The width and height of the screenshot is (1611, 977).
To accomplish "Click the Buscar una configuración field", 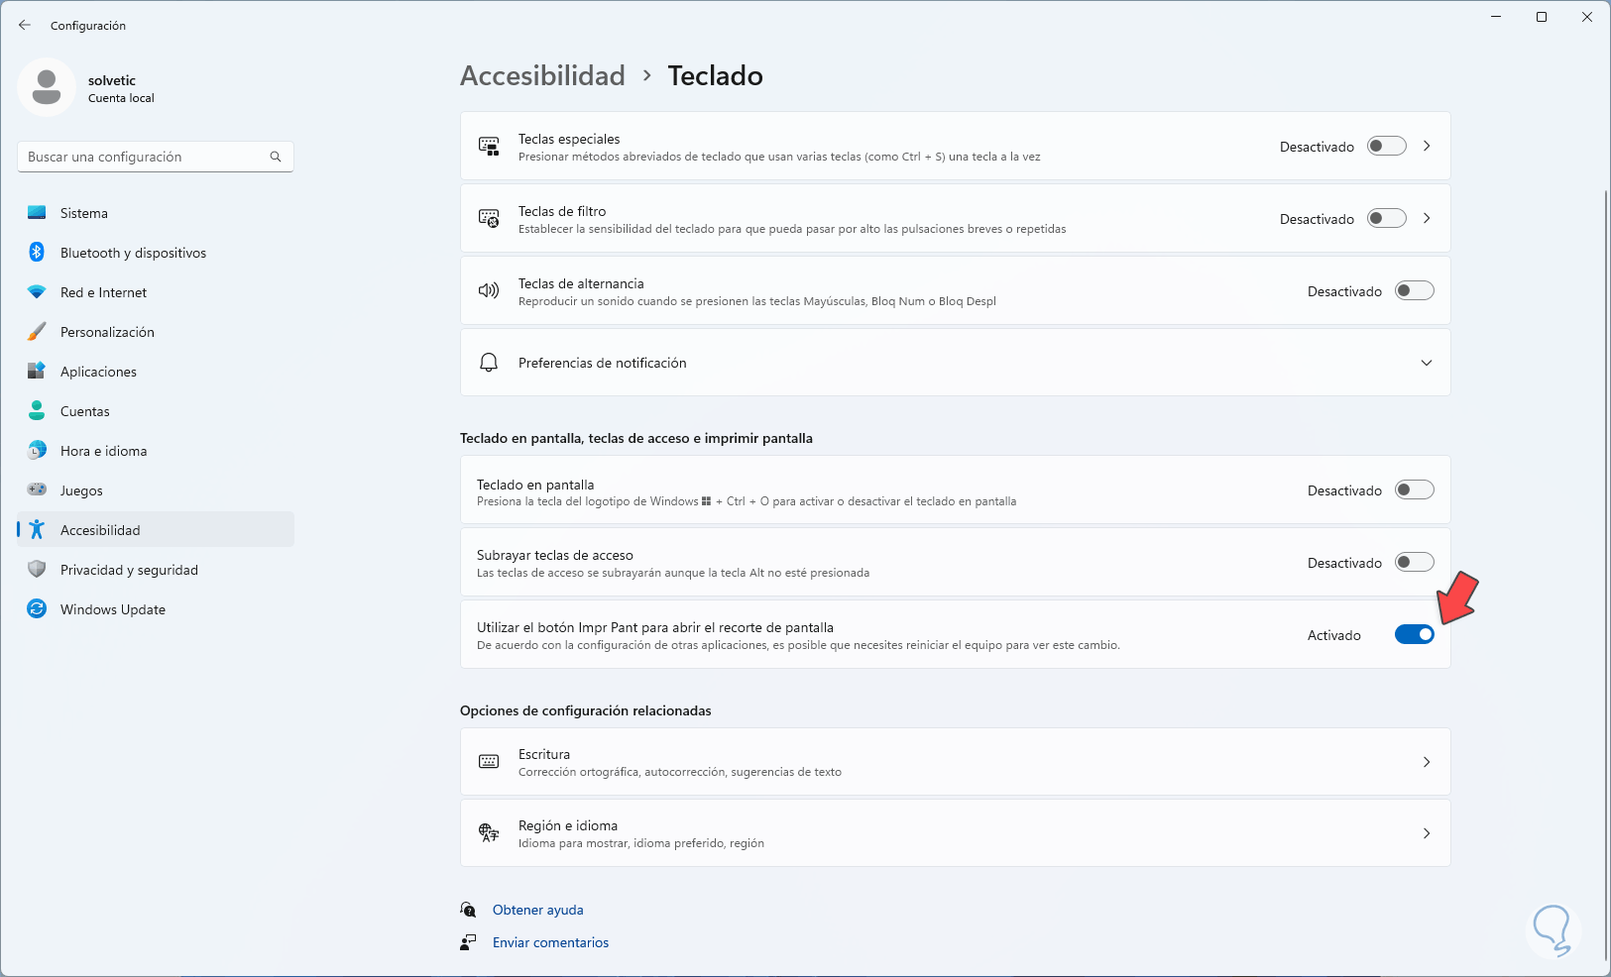I will point(144,157).
